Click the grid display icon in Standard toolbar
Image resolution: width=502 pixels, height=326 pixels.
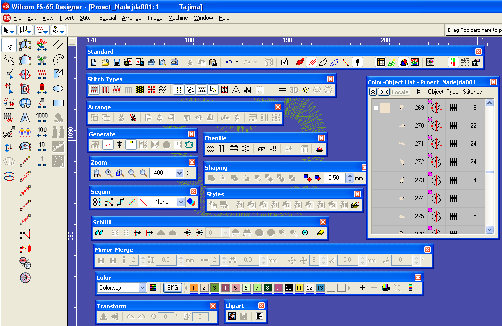369,62
